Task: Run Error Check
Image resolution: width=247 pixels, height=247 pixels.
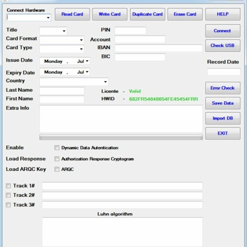Action: (x=223, y=88)
